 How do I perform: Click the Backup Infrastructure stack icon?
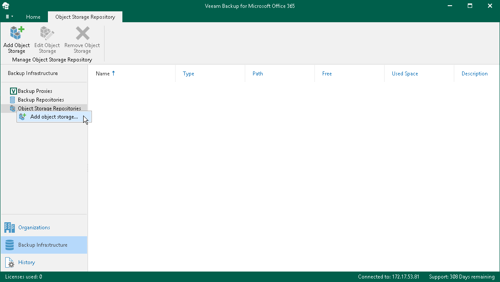(x=10, y=245)
